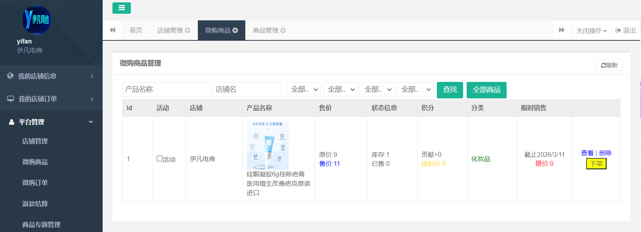This screenshot has height=232, width=641.
Task: Click the 退出 logout icon
Action: coord(618,30)
